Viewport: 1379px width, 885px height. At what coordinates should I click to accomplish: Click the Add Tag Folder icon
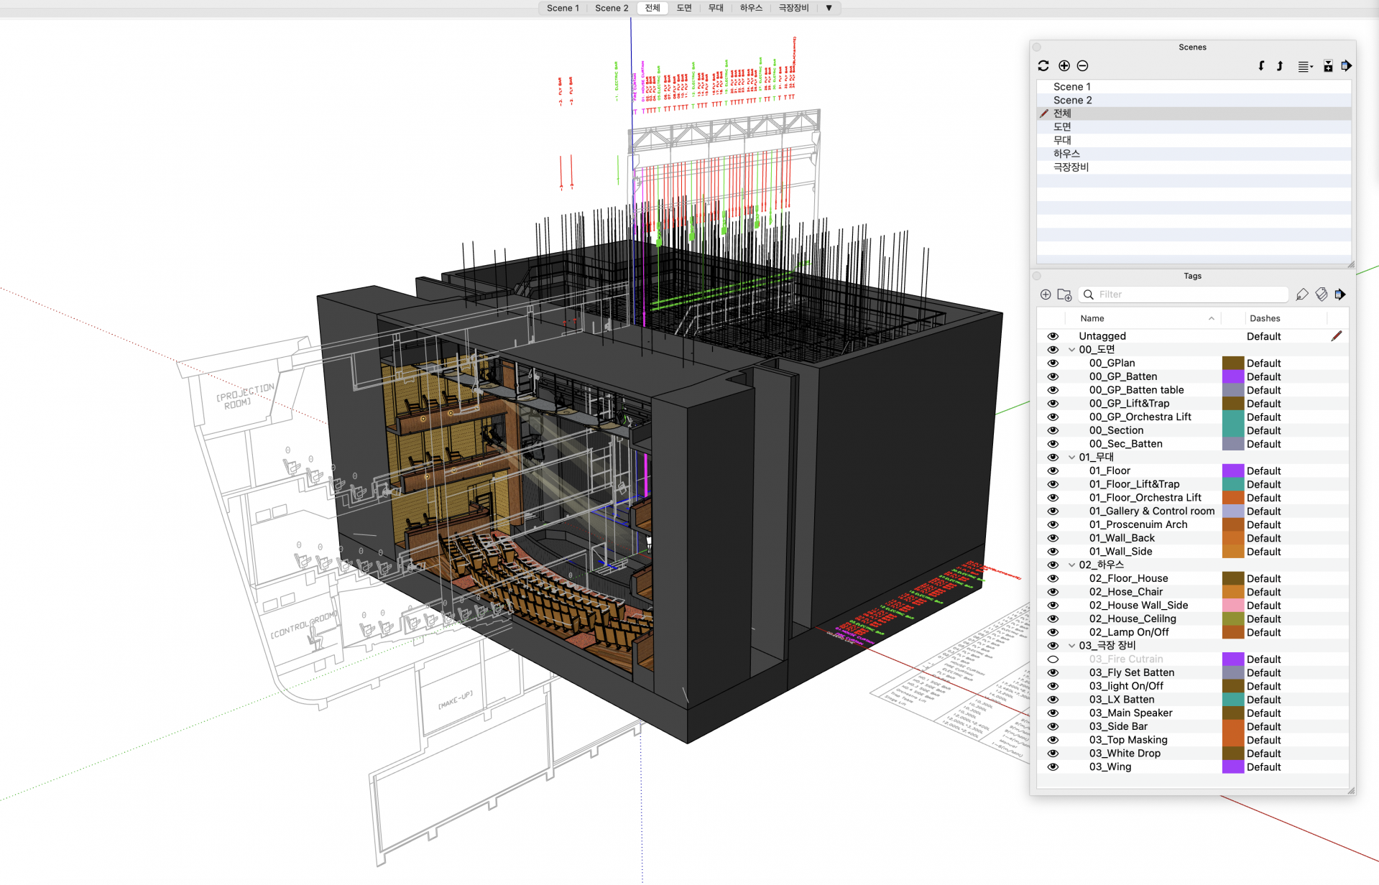coord(1064,295)
